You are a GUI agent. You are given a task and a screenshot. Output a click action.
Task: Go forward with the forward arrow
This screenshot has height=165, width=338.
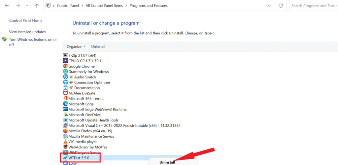(18, 6)
